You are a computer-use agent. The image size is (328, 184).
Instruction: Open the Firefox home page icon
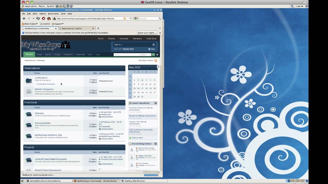click(49, 18)
